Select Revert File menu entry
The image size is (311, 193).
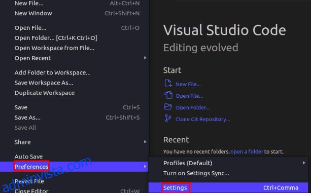pos(75,181)
